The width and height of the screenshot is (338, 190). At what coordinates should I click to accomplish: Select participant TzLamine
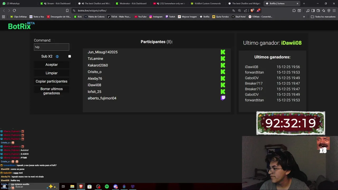95,59
